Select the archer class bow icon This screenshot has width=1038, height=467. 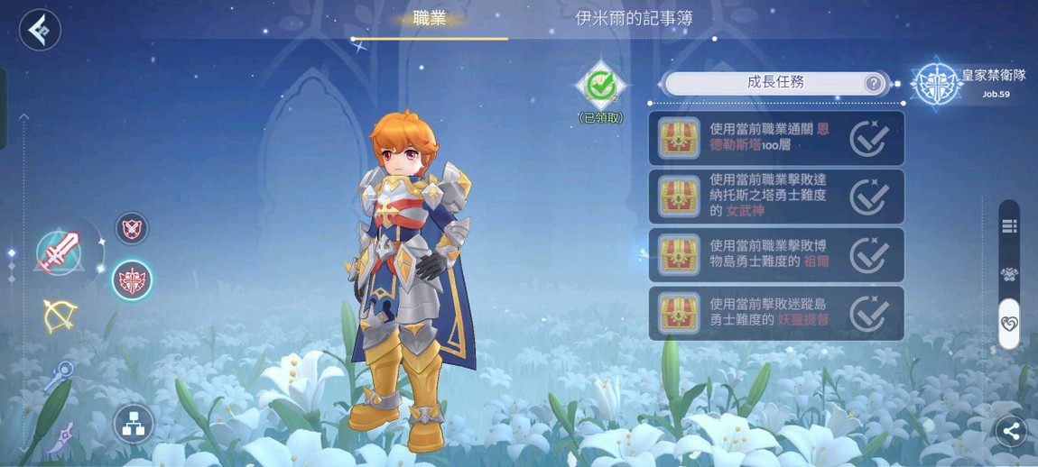pyautogui.click(x=60, y=316)
